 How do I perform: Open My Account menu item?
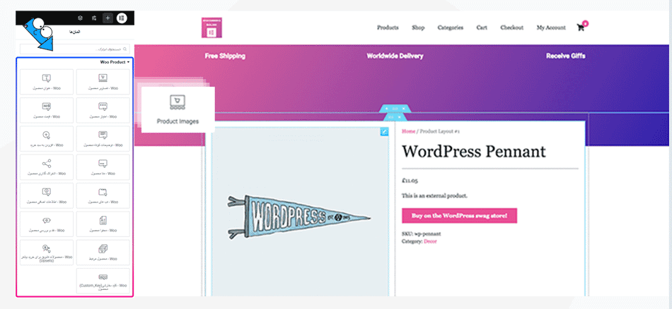click(x=551, y=28)
